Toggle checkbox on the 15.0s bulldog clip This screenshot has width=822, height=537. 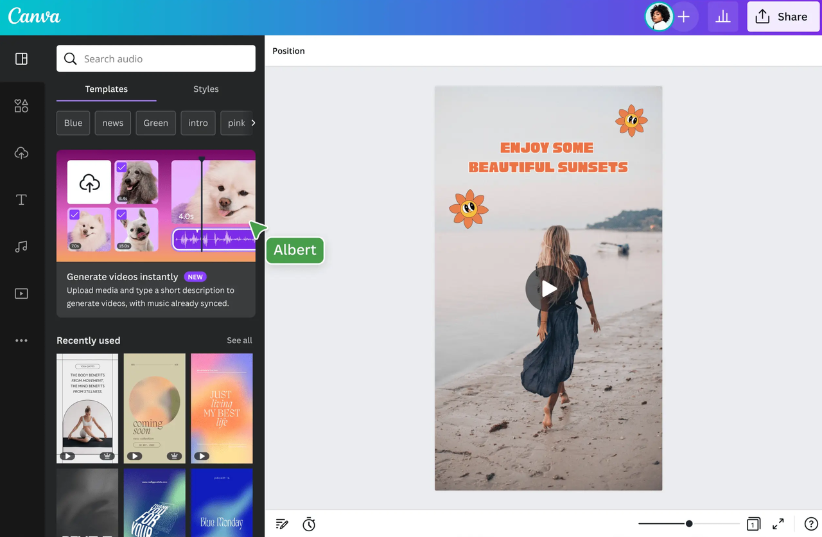(x=121, y=215)
